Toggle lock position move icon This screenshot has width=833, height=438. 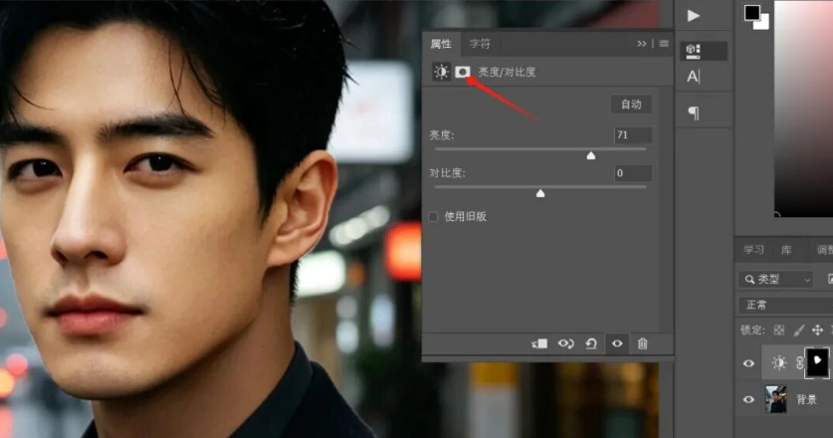(817, 330)
